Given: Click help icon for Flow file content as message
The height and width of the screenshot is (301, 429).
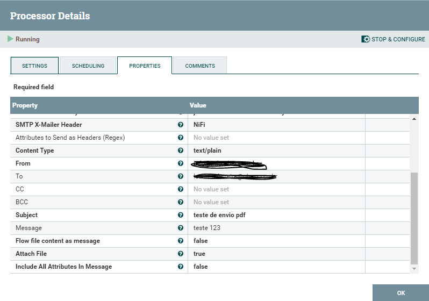Looking at the screenshot, I should (x=181, y=241).
